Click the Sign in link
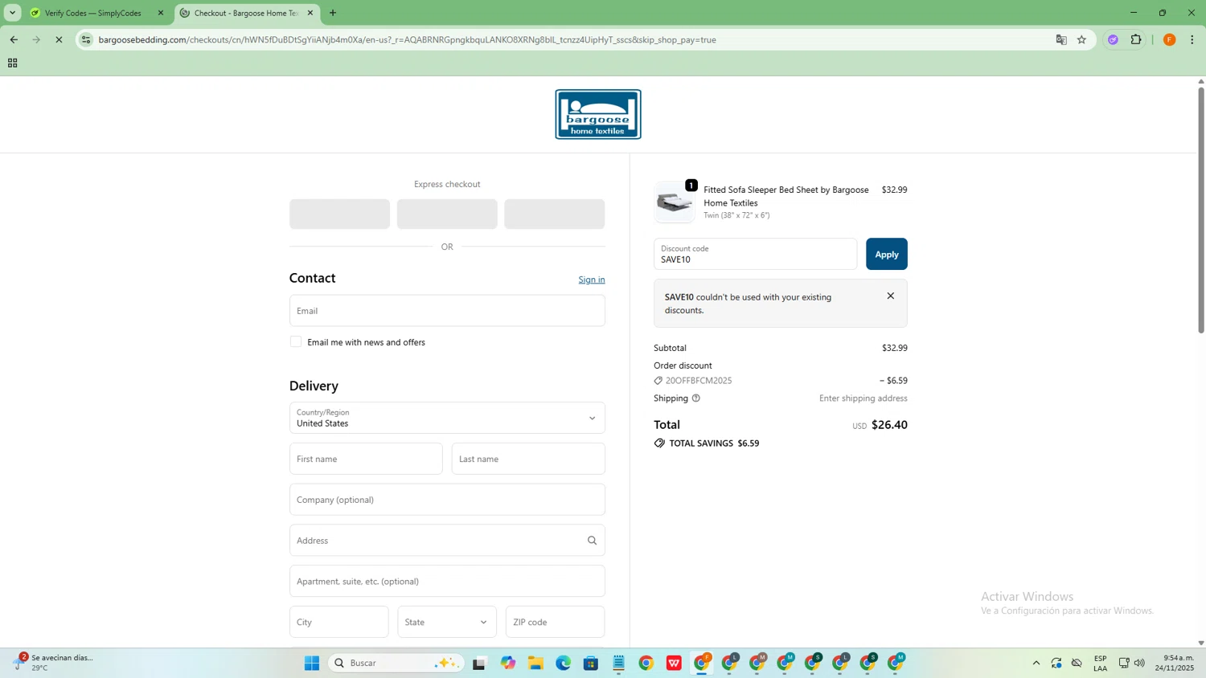1206x678 pixels. coord(592,280)
